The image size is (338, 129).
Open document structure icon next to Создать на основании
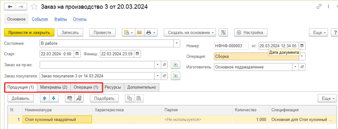(223, 32)
